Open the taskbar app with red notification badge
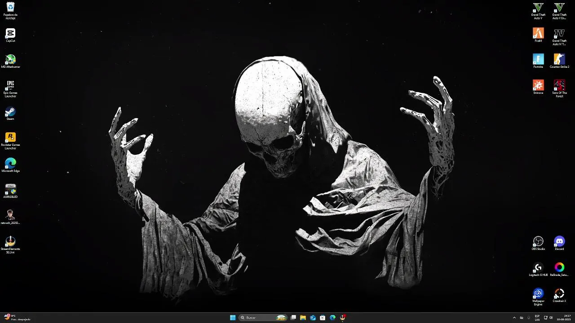Screen dimensions: 575x323 click(x=342, y=318)
